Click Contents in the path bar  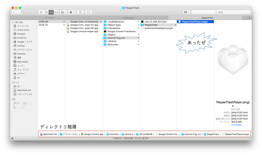(x=112, y=134)
